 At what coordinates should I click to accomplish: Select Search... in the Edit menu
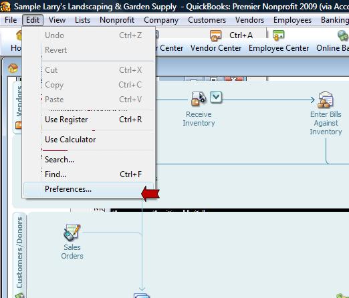pos(88,160)
